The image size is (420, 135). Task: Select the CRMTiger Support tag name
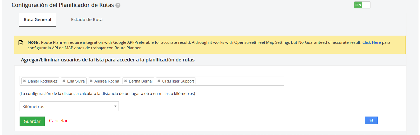coord(178,81)
